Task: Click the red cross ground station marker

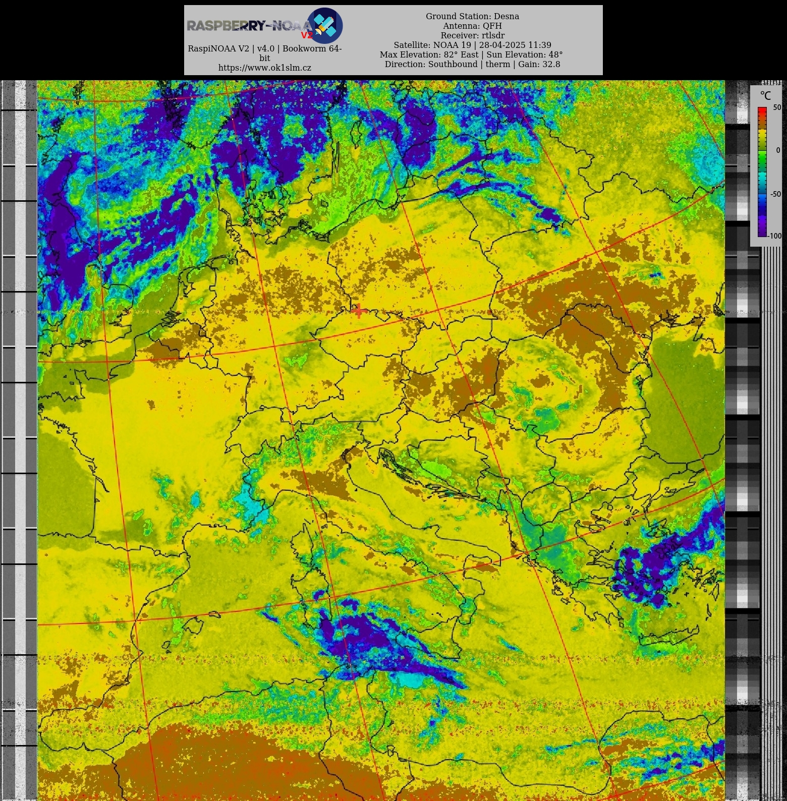Action: click(358, 311)
